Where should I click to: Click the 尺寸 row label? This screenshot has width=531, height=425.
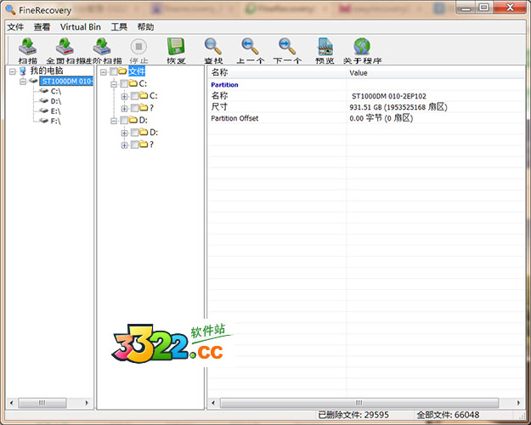219,107
